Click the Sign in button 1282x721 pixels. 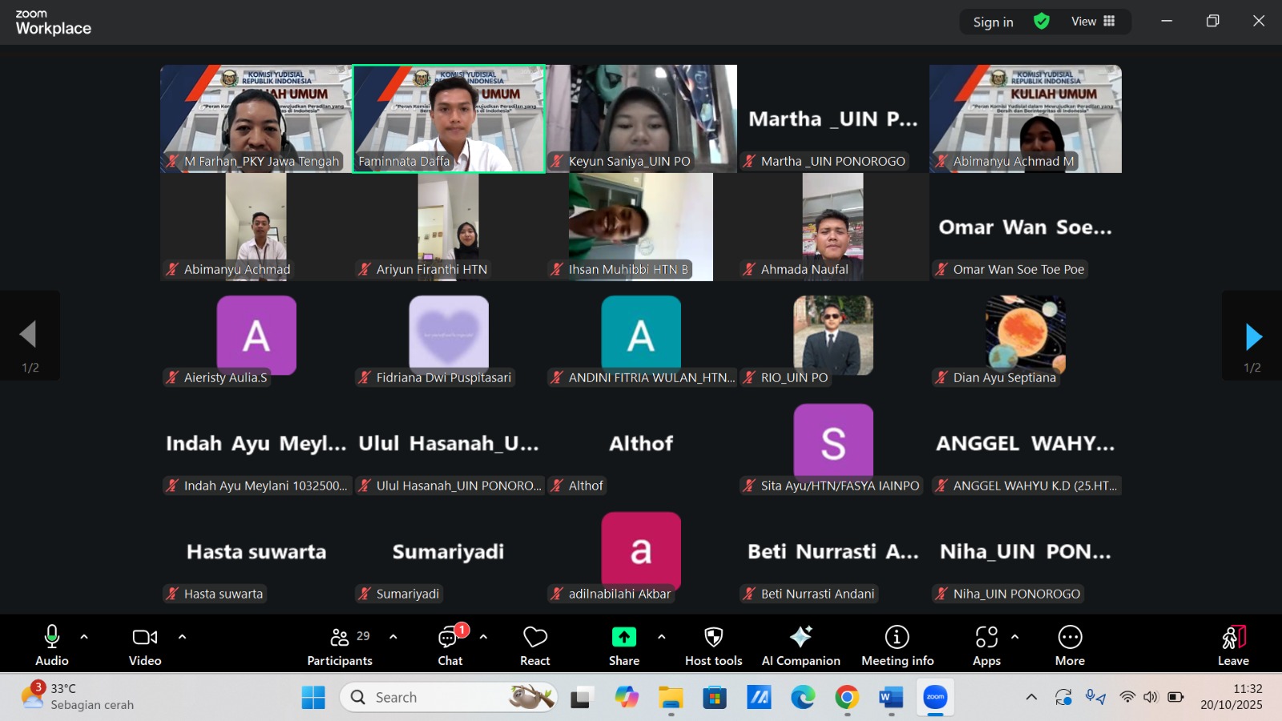pos(993,22)
